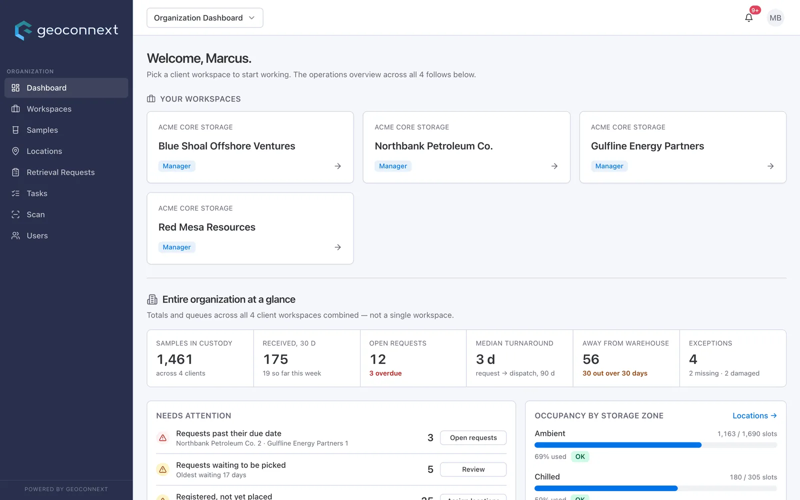Click the Users icon in sidebar
The height and width of the screenshot is (500, 800).
click(x=15, y=235)
